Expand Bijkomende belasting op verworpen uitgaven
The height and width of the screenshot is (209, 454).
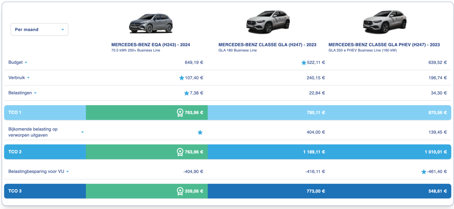click(x=82, y=132)
